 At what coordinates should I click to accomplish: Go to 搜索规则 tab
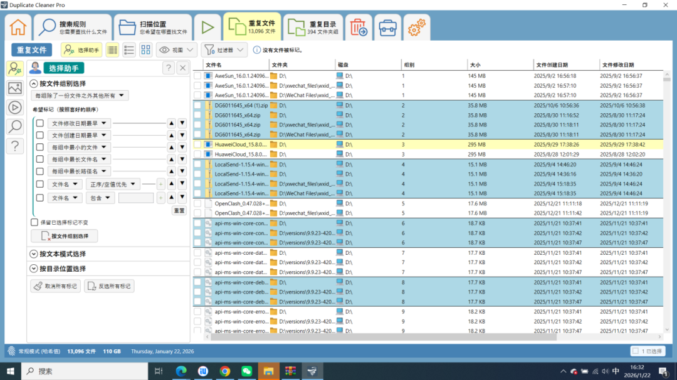pos(73,27)
